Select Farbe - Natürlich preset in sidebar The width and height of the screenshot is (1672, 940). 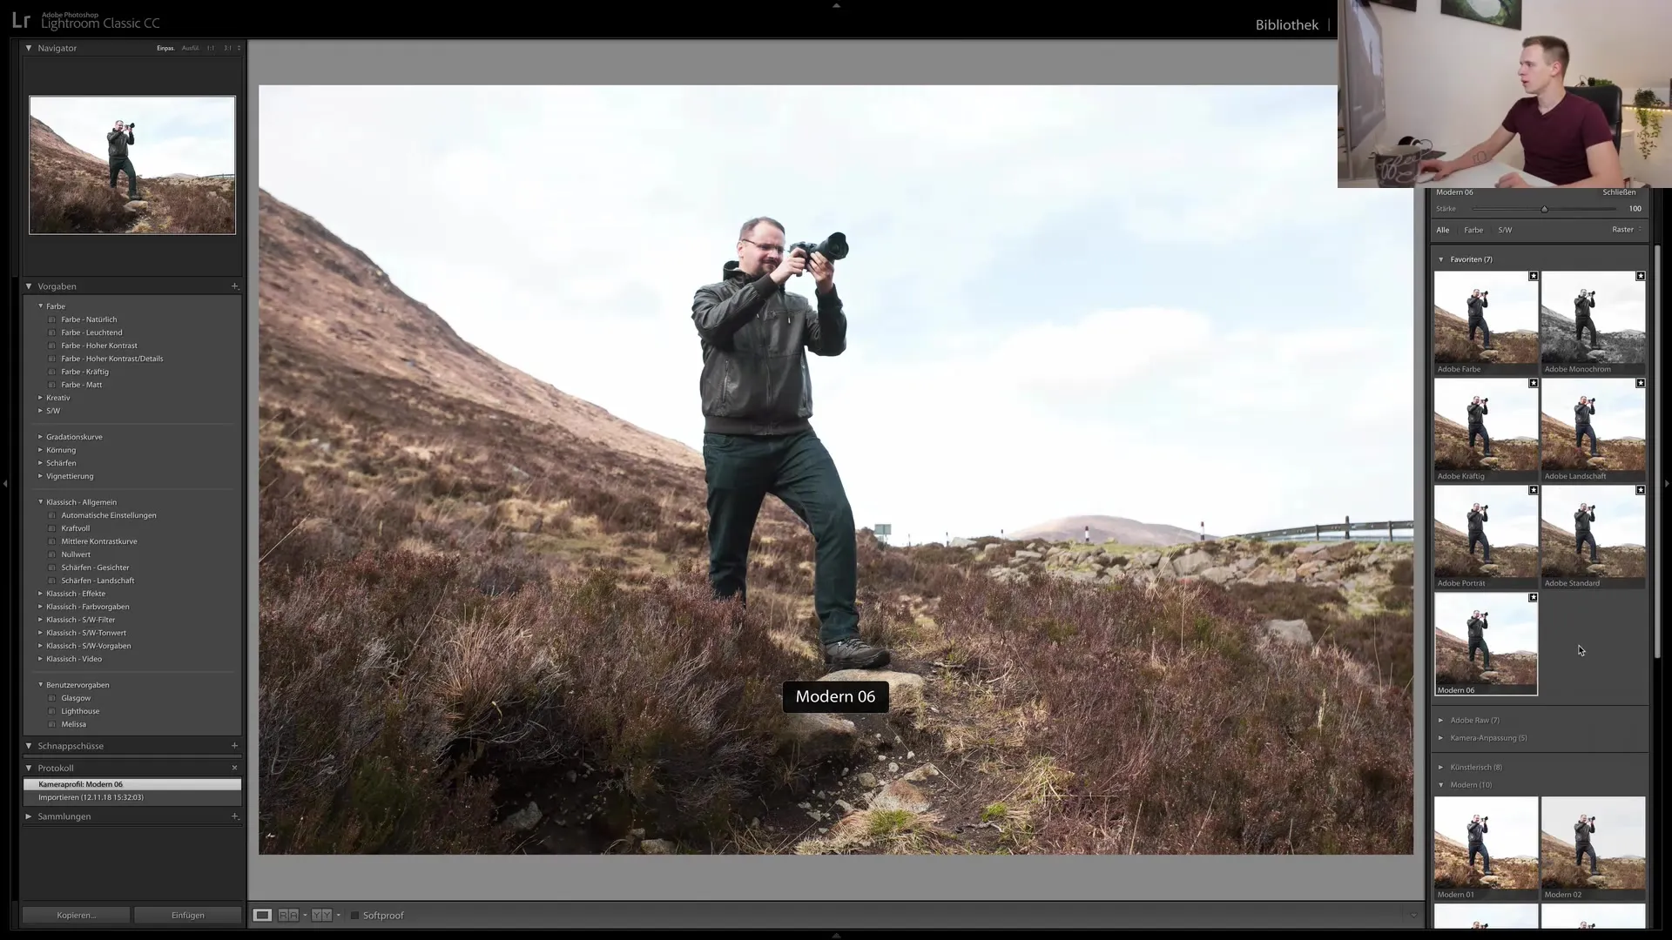pyautogui.click(x=90, y=319)
